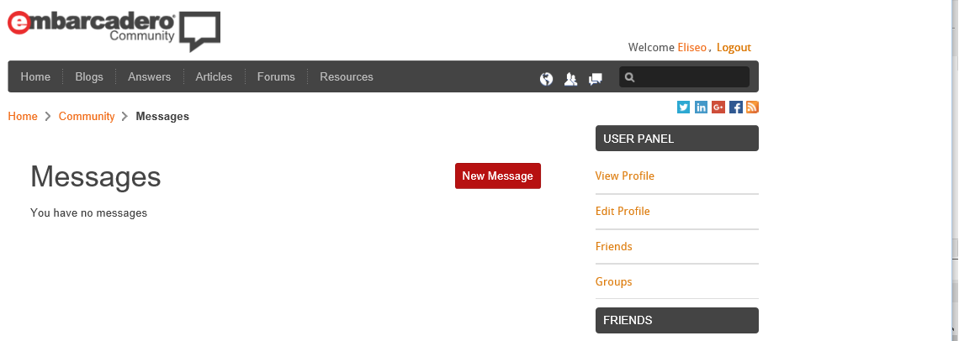This screenshot has height=341, width=959.
Task: Go to the Forums menu item
Action: (x=276, y=76)
